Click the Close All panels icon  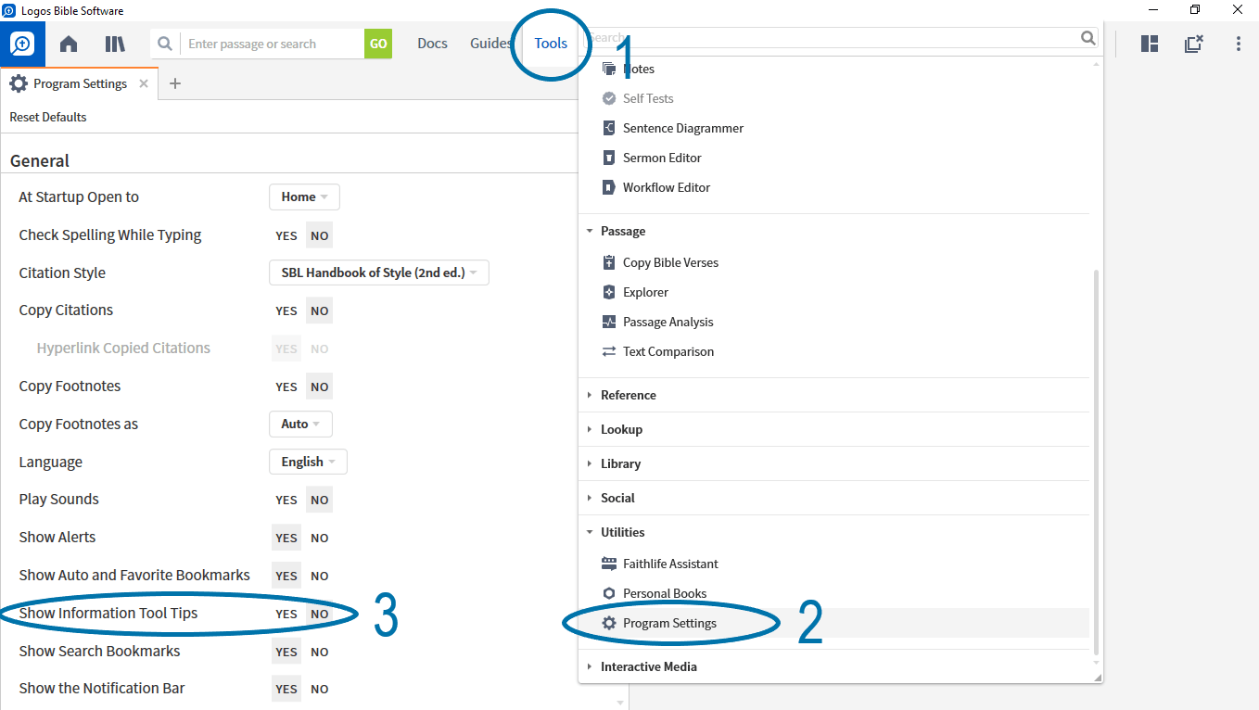click(1194, 44)
